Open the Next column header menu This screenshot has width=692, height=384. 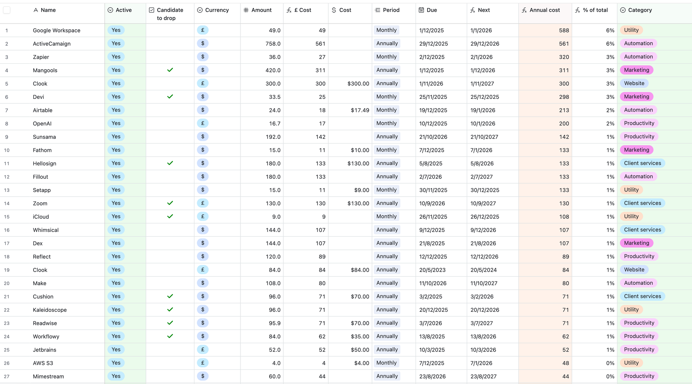483,10
